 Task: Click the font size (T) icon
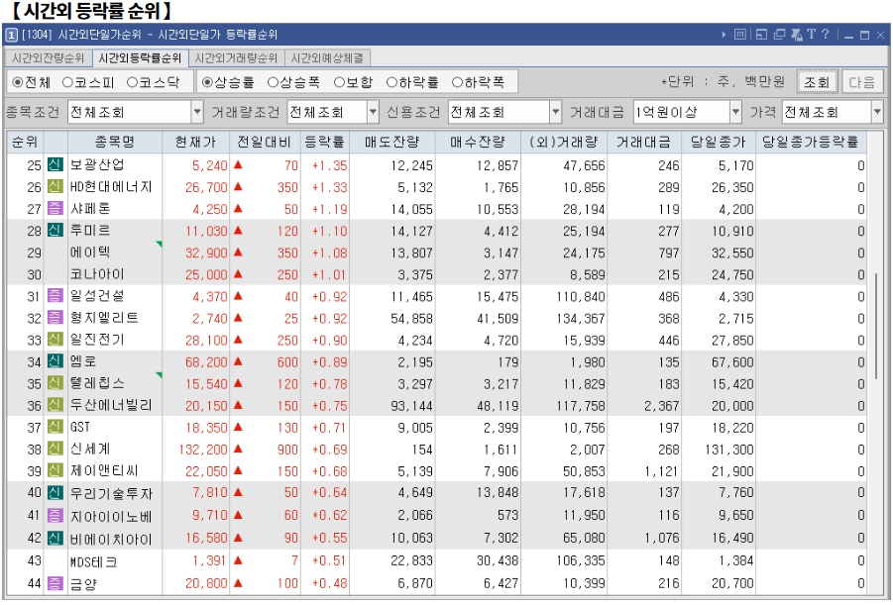[x=812, y=34]
